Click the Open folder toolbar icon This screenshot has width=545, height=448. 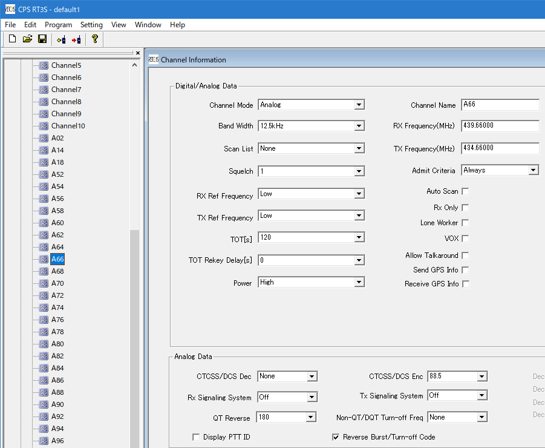pos(27,39)
